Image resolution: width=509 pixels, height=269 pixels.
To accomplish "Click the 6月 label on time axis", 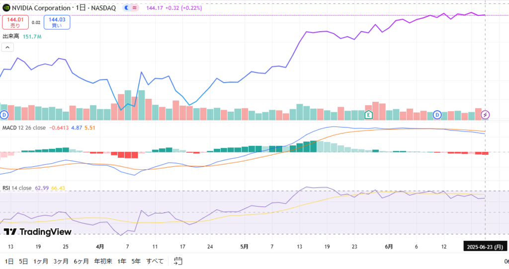I will (x=389, y=247).
